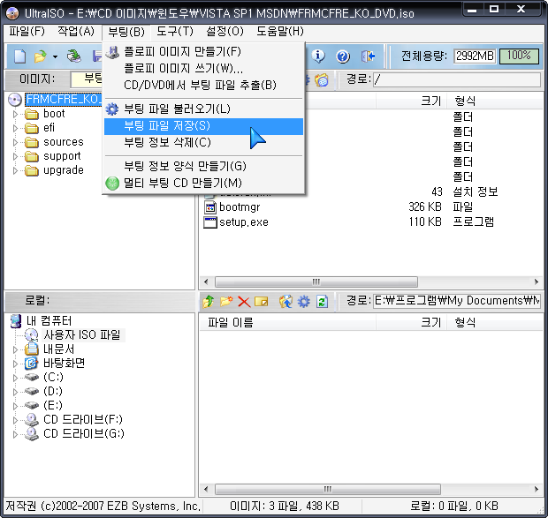Expand the 바탕화면 tree node
The width and height of the screenshot is (548, 518).
pyautogui.click(x=15, y=364)
